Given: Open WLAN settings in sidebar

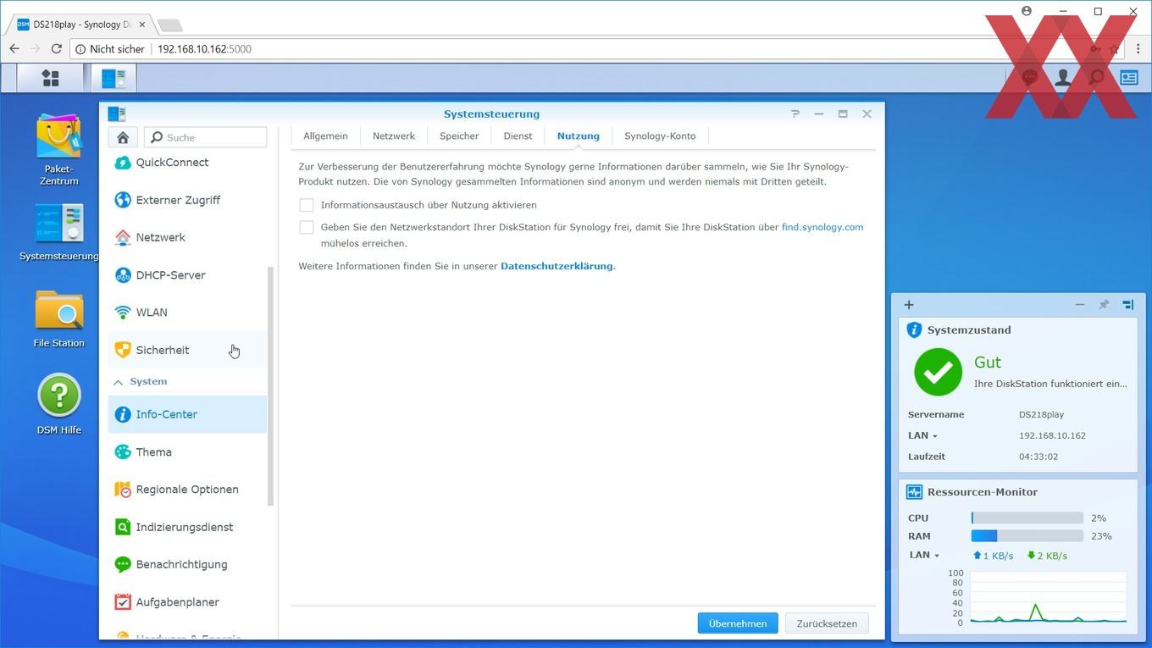Looking at the screenshot, I should 187,313.
